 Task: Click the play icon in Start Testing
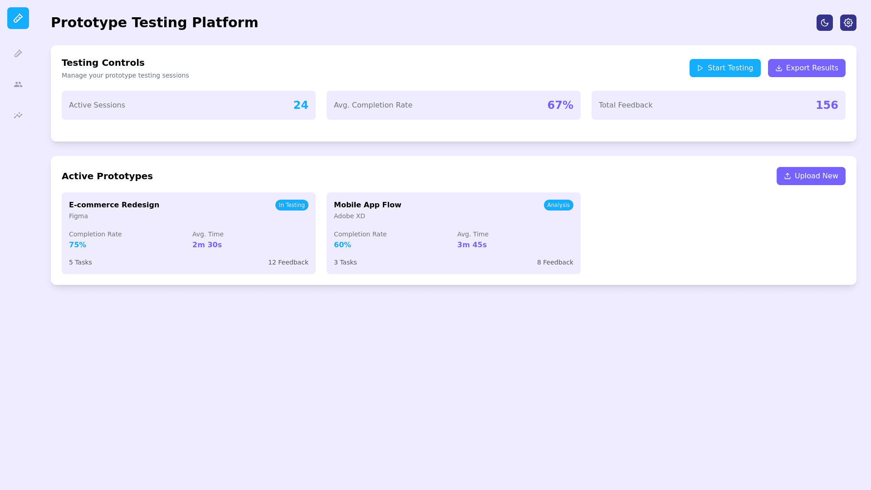[x=700, y=68]
